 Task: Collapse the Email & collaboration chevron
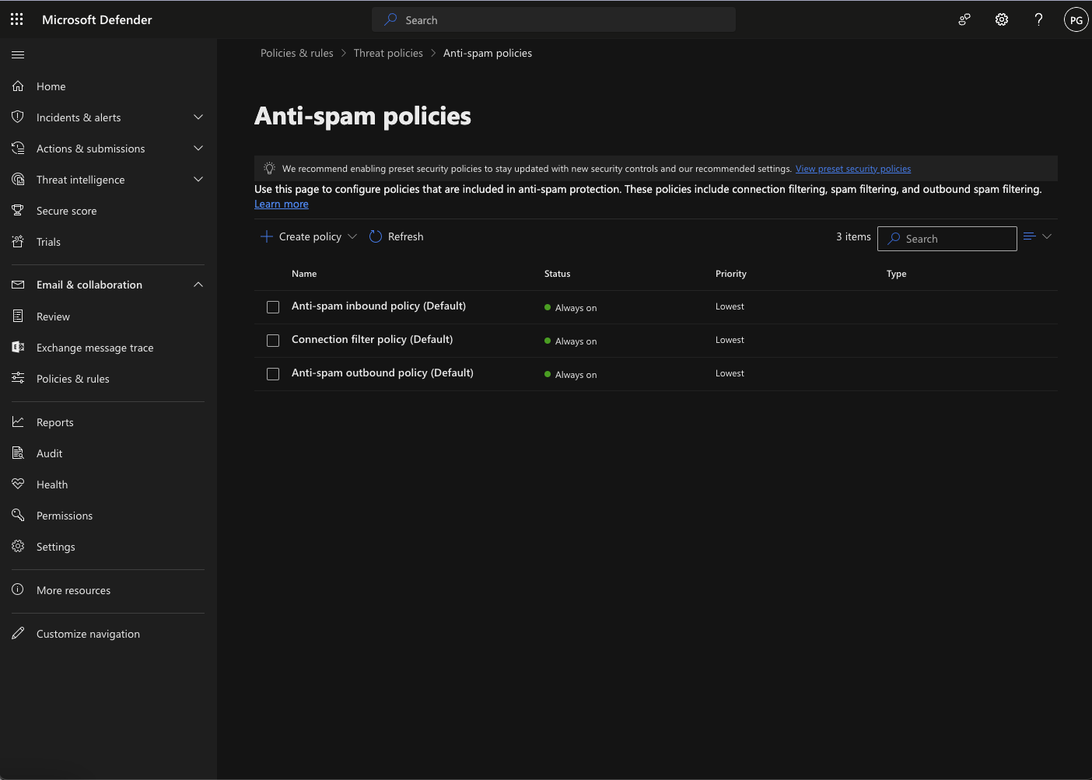click(198, 285)
